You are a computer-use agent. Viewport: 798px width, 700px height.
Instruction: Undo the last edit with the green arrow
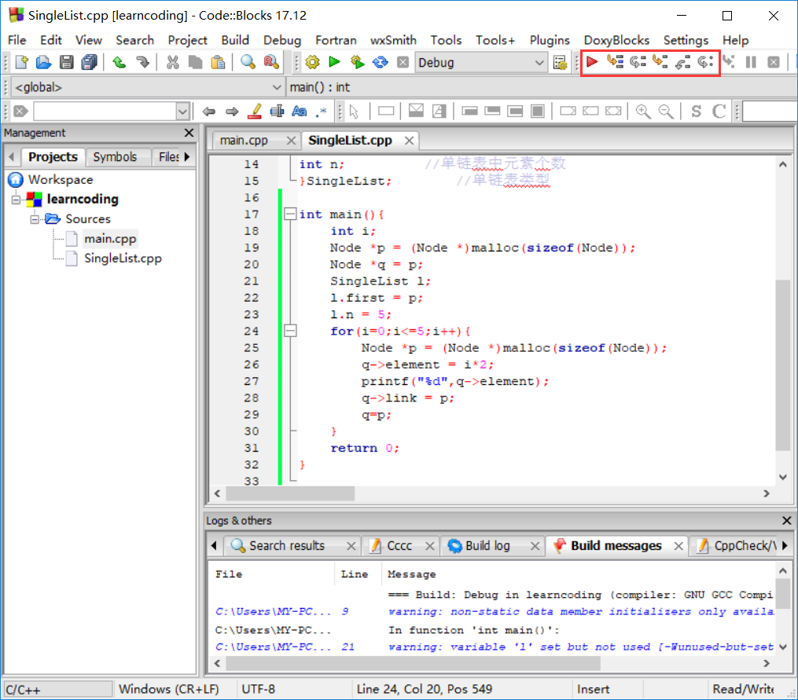pyautogui.click(x=119, y=63)
